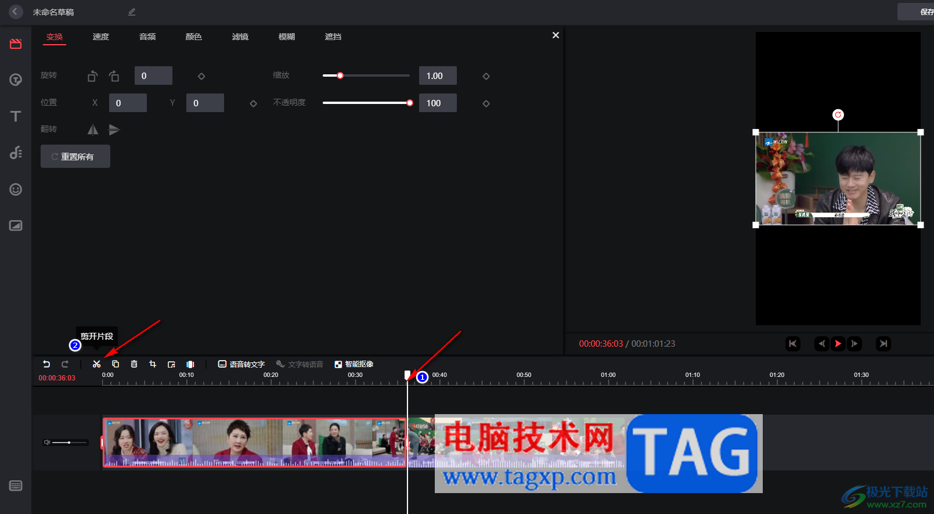Rotate clip clockwise icon
Viewport: 934px width, 514px height.
tap(114, 76)
